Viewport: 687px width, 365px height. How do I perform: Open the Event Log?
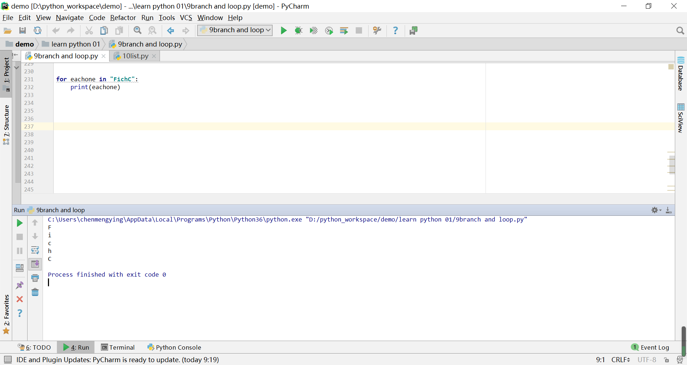point(650,347)
